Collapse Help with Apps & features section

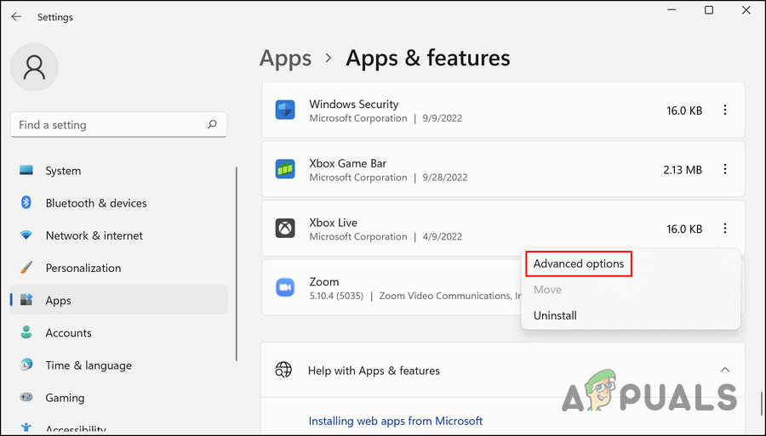[x=725, y=371]
